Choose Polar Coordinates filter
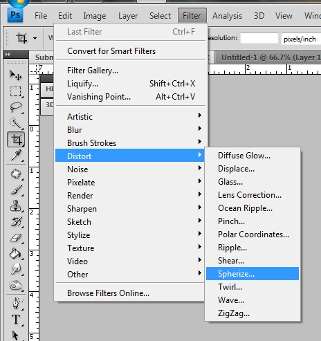This screenshot has width=321, height=341. click(x=253, y=234)
